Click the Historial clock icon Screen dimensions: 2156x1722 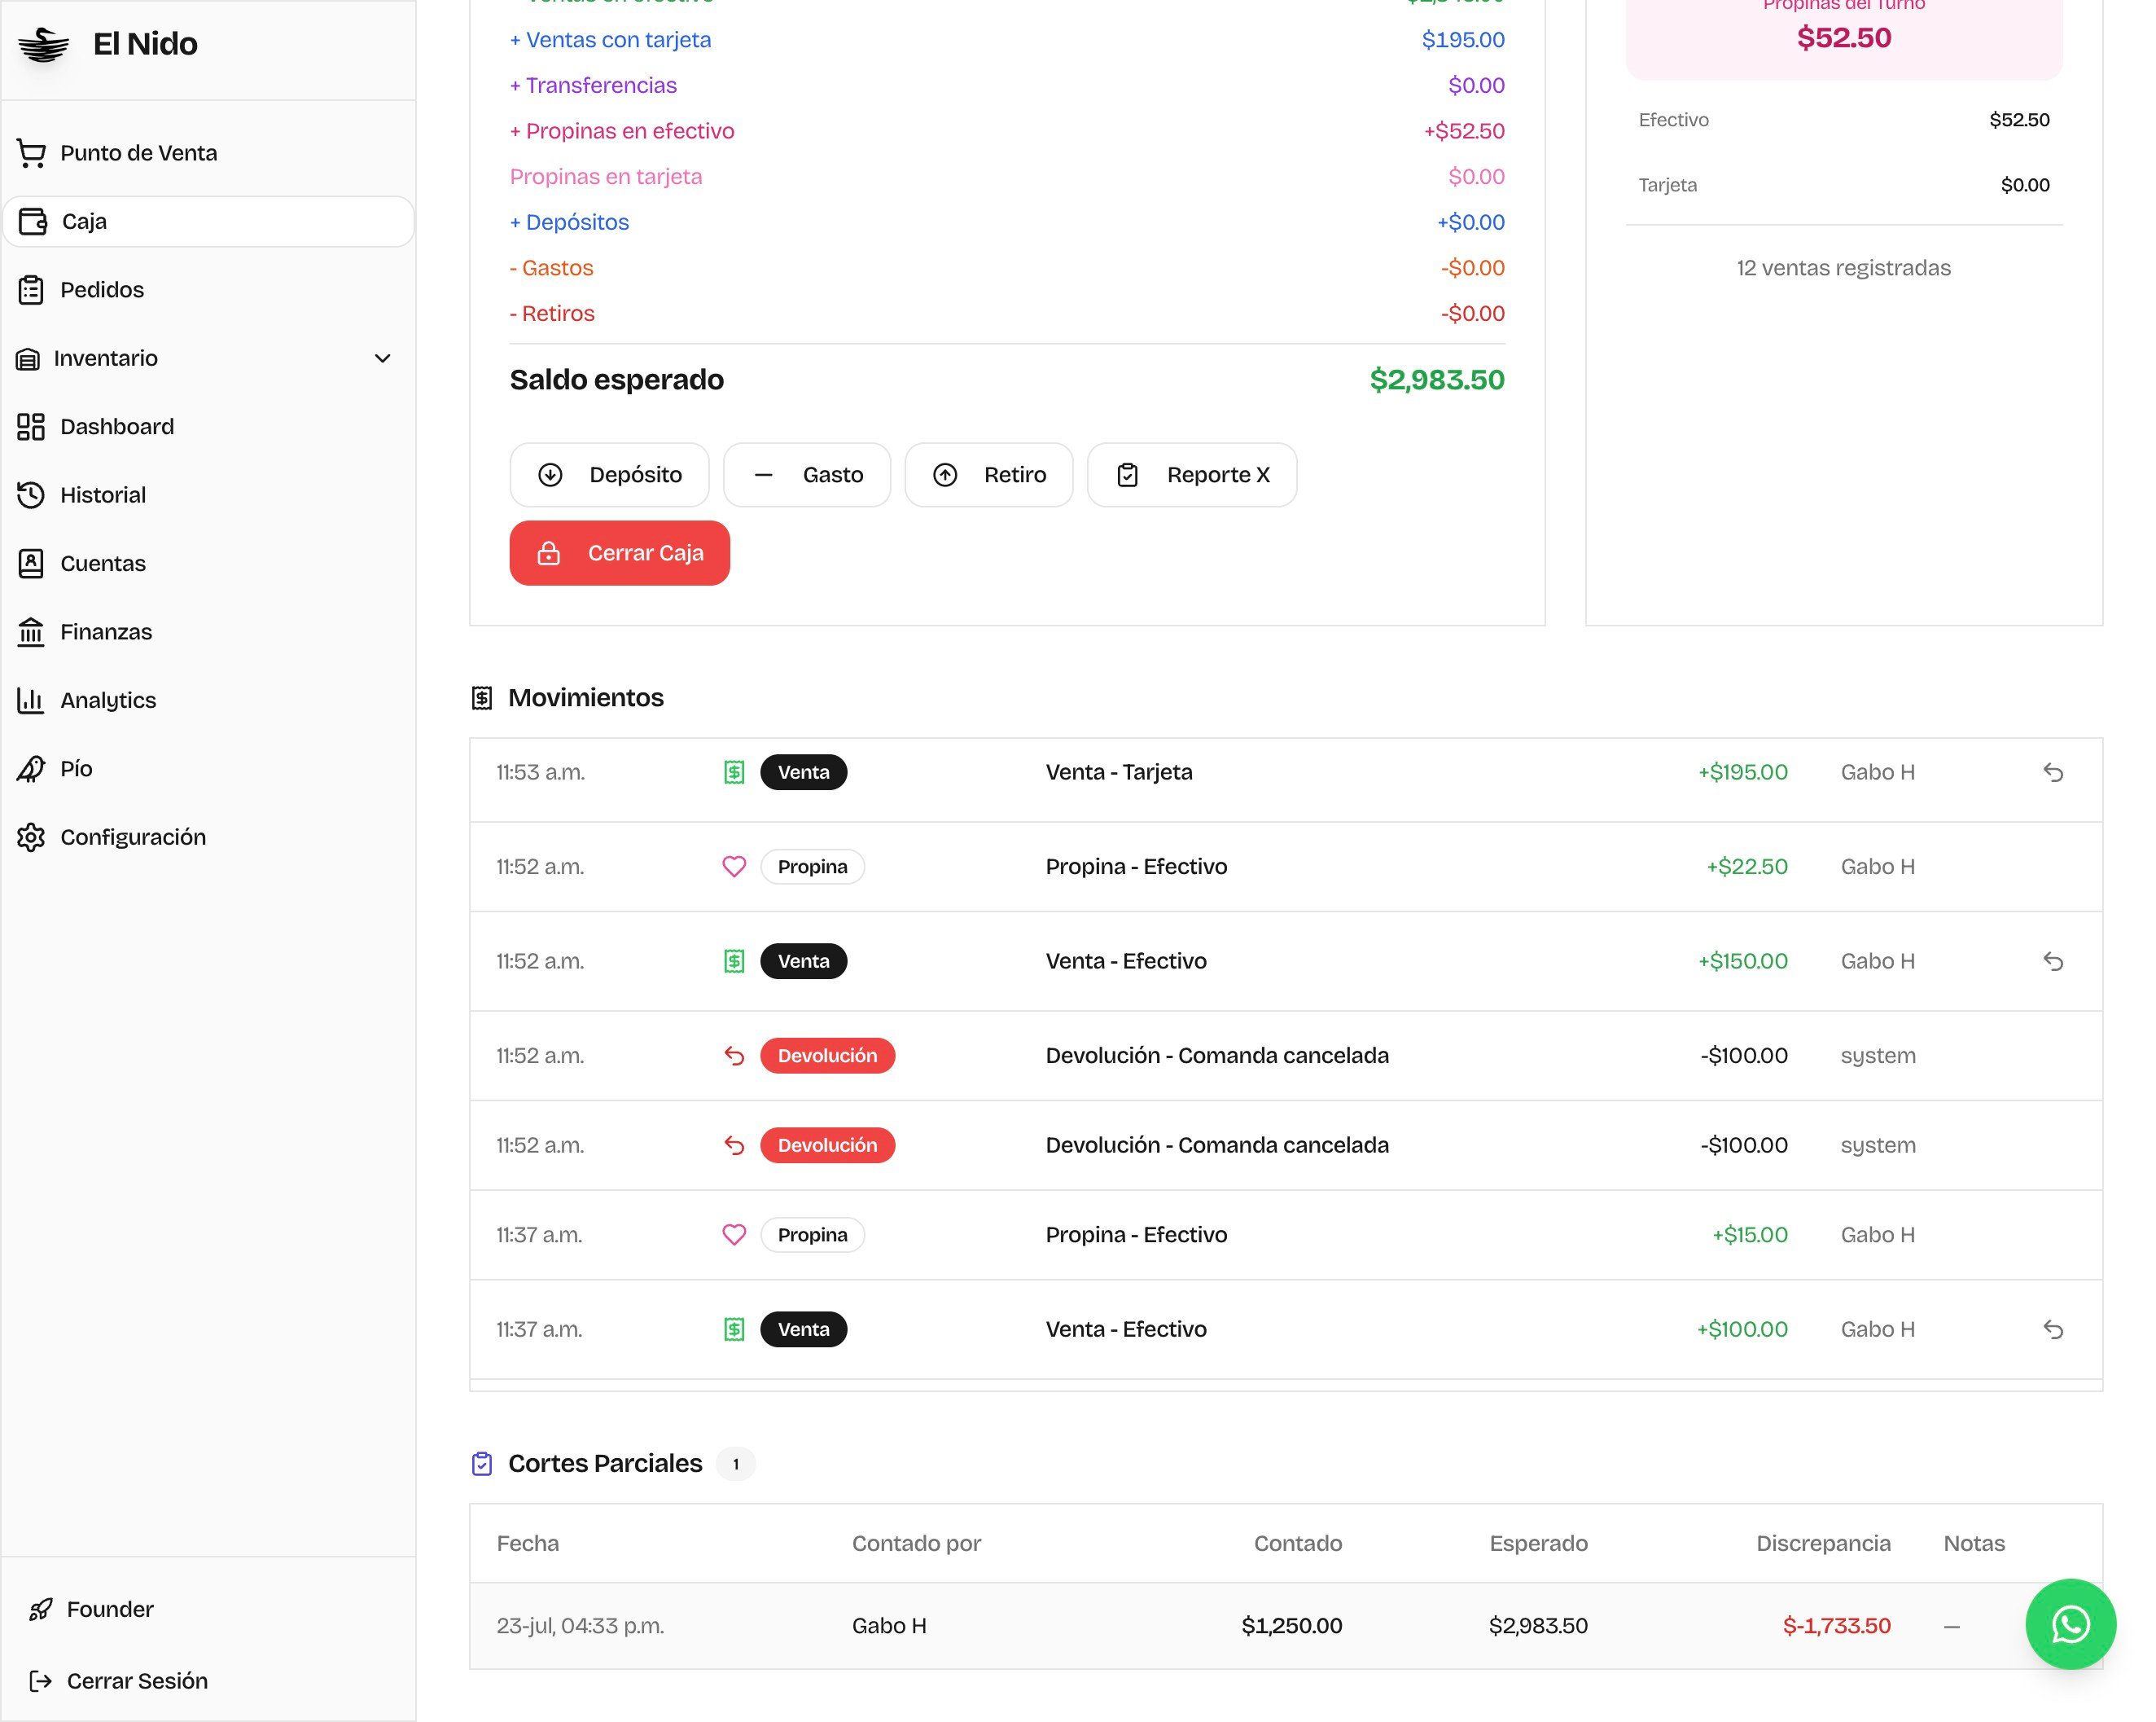[31, 495]
